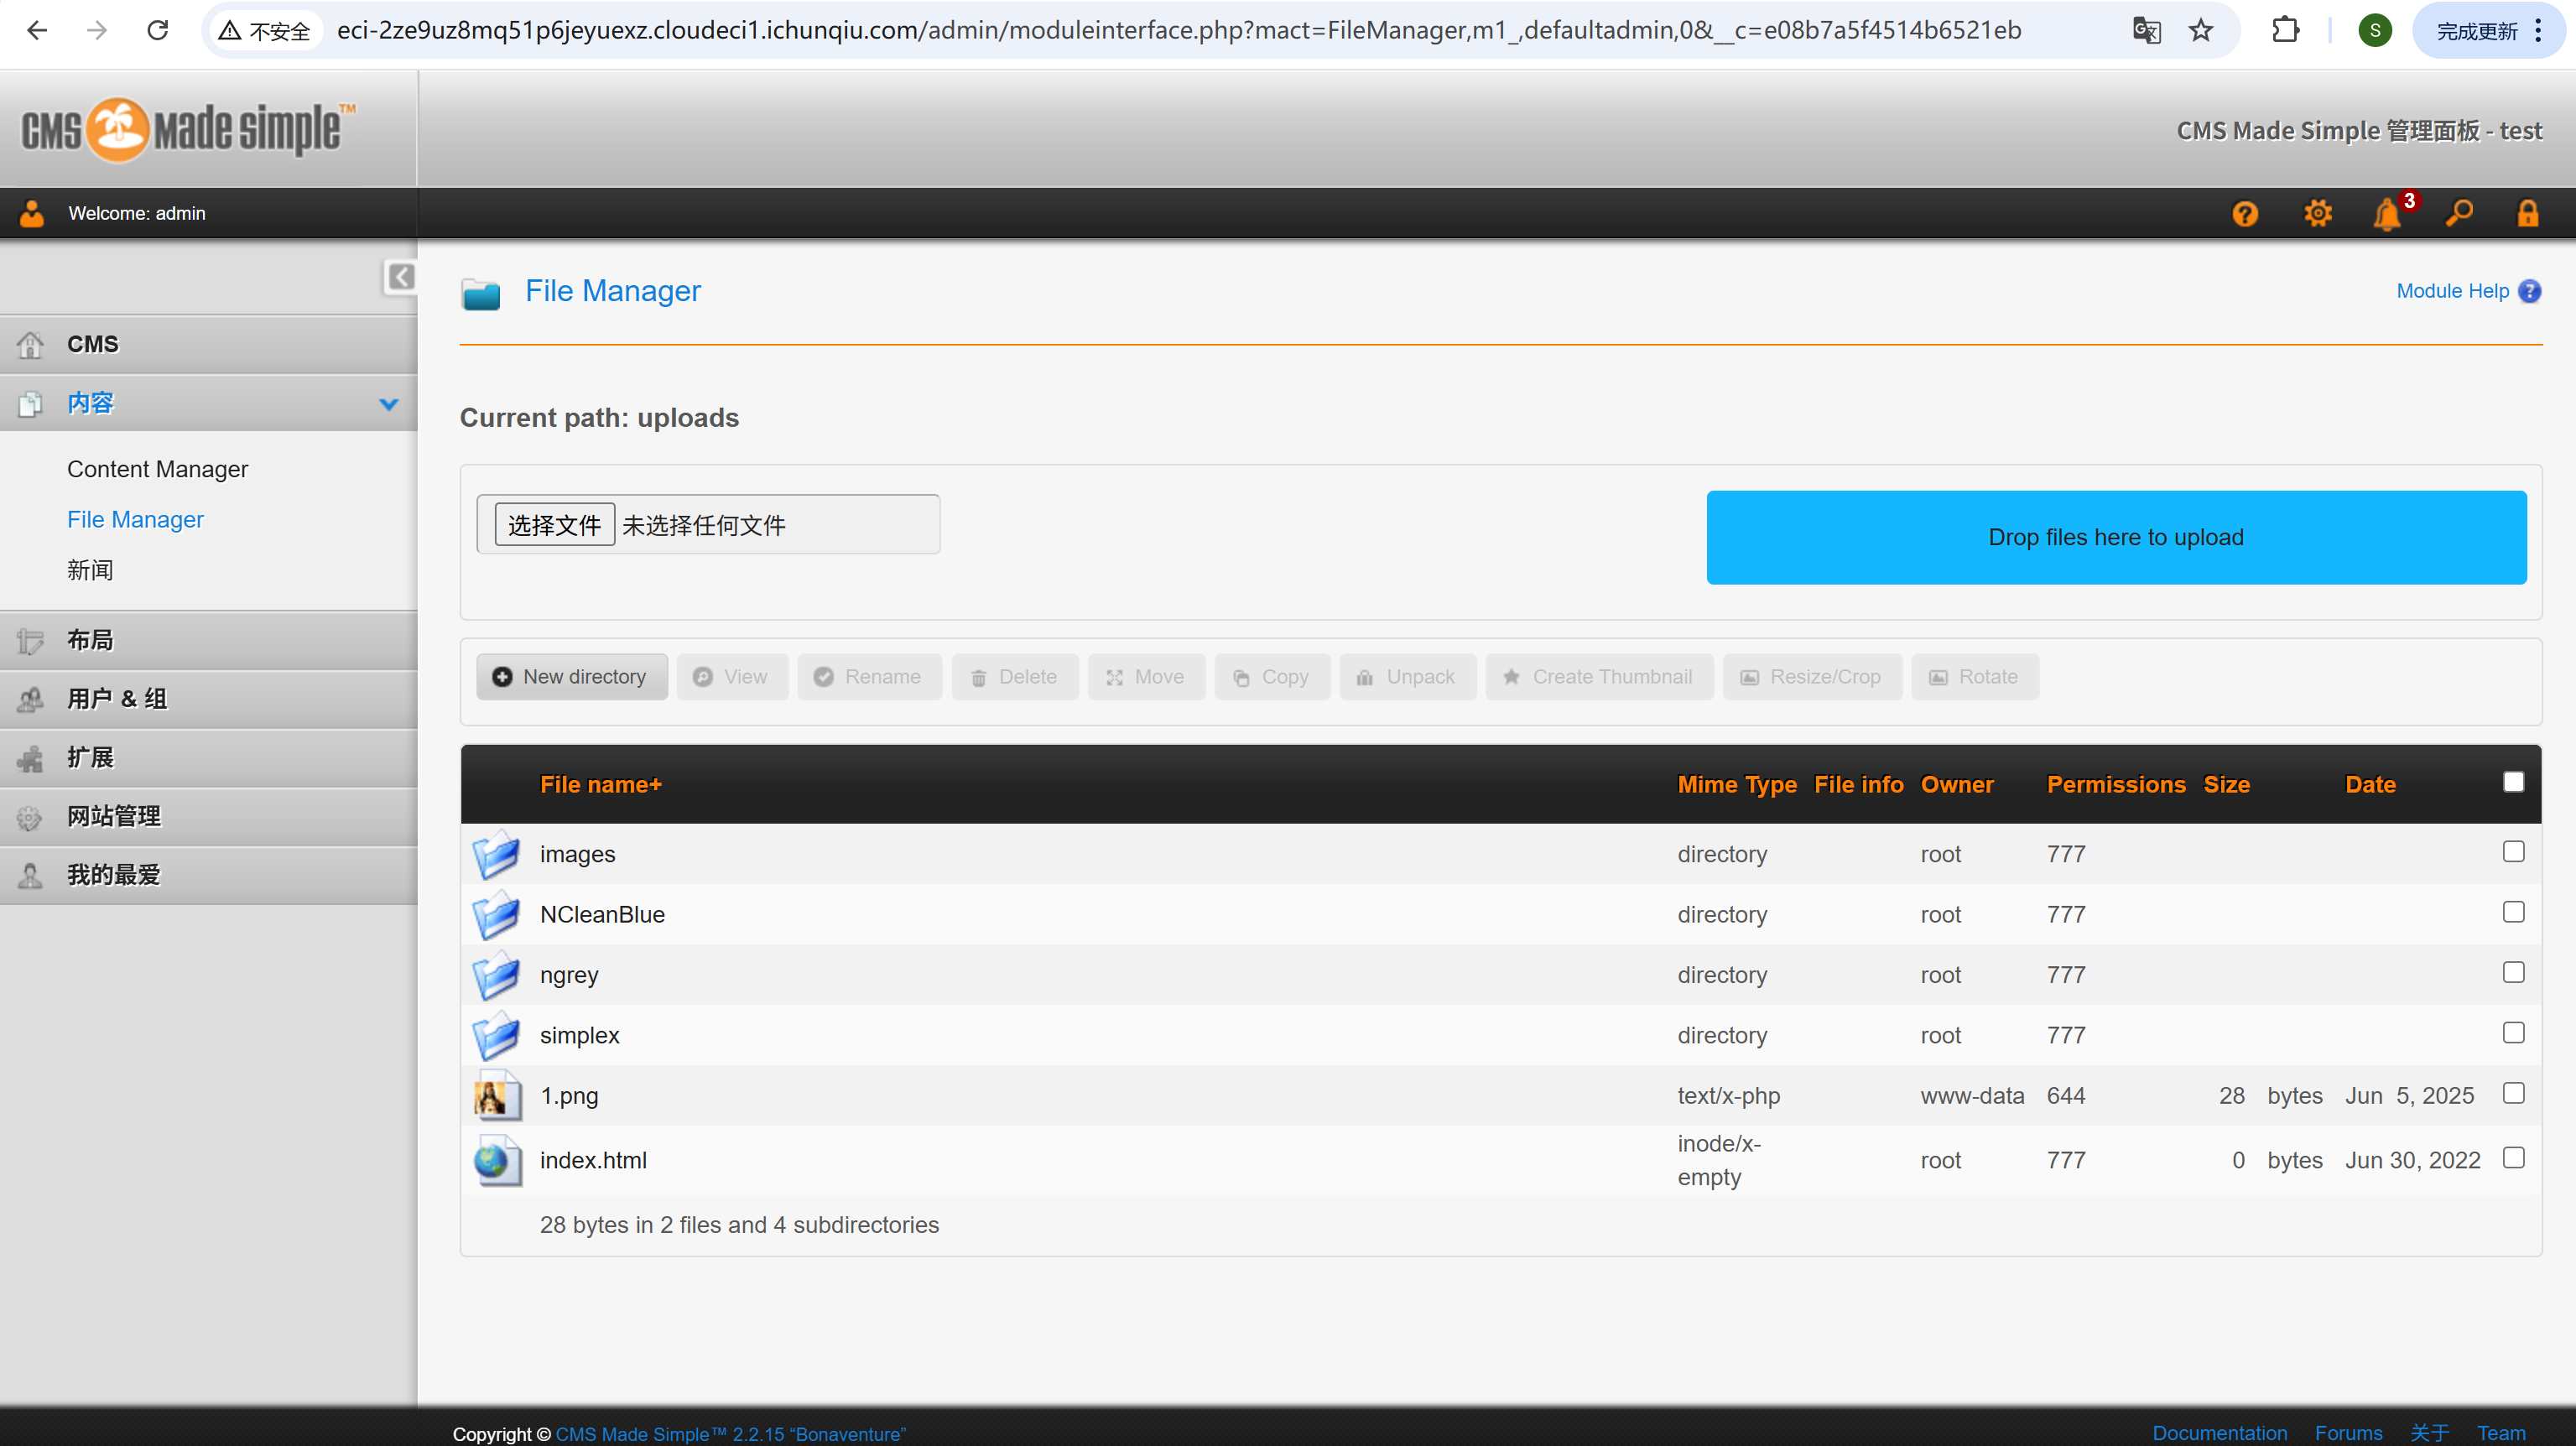Sort by File name+ column header

[x=601, y=785]
